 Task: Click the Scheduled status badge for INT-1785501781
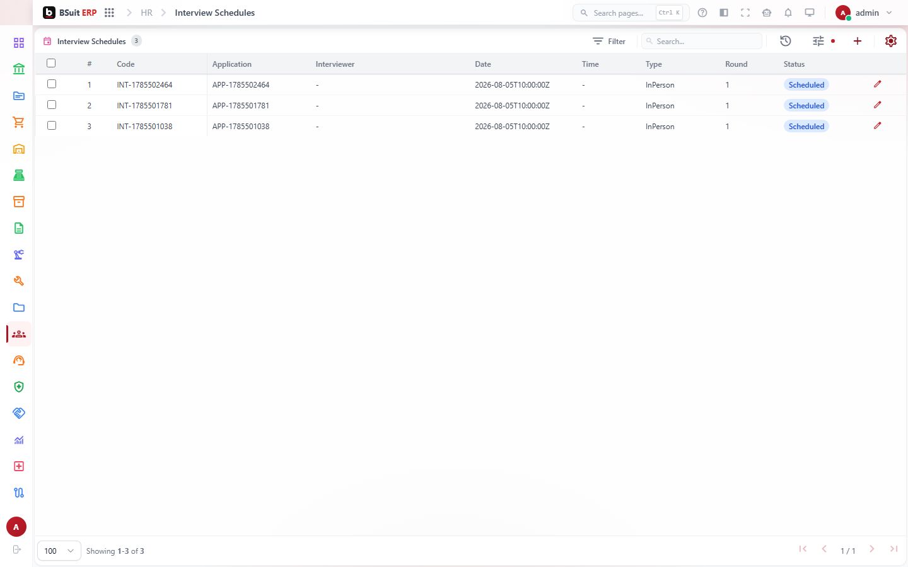806,106
